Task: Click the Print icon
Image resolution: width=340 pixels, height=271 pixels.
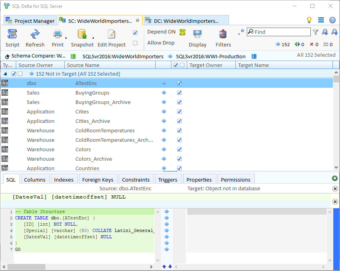Action: tap(58, 34)
